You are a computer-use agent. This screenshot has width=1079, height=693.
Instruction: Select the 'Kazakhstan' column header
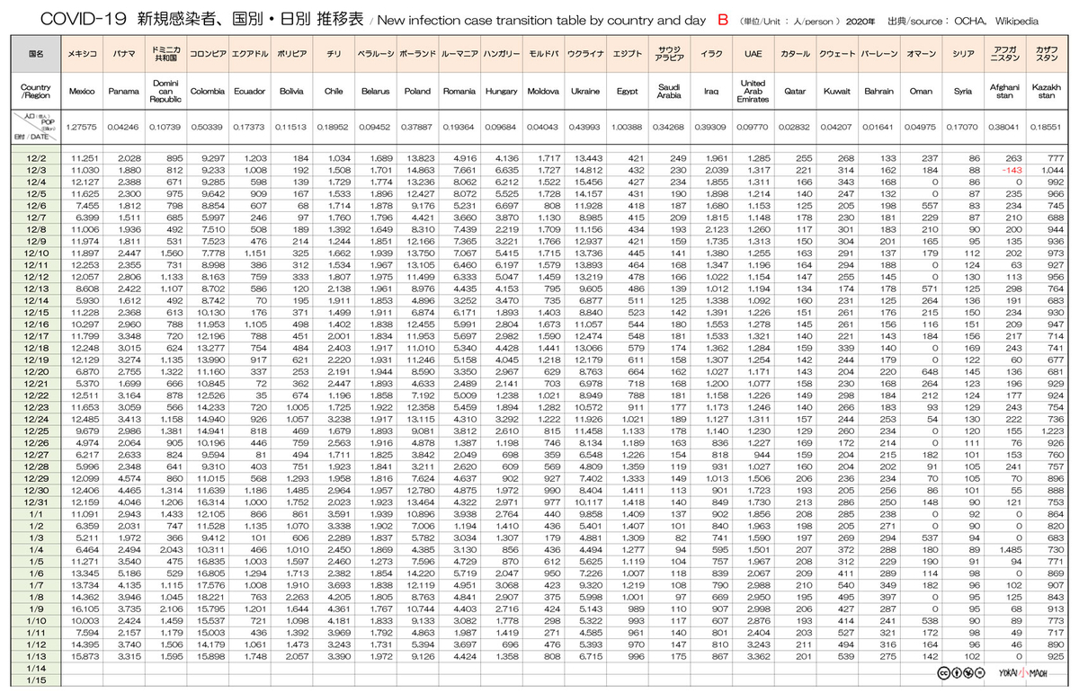(x=1047, y=91)
